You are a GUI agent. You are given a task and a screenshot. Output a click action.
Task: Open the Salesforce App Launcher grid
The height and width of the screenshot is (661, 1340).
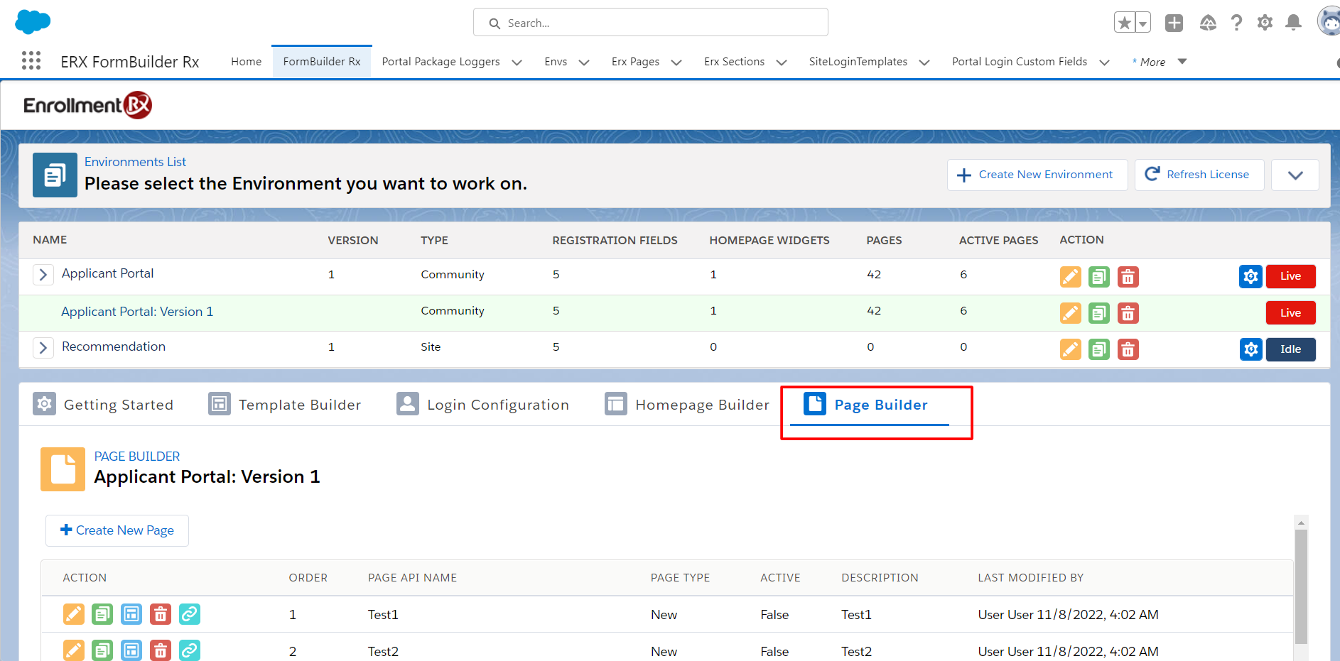pyautogui.click(x=31, y=61)
